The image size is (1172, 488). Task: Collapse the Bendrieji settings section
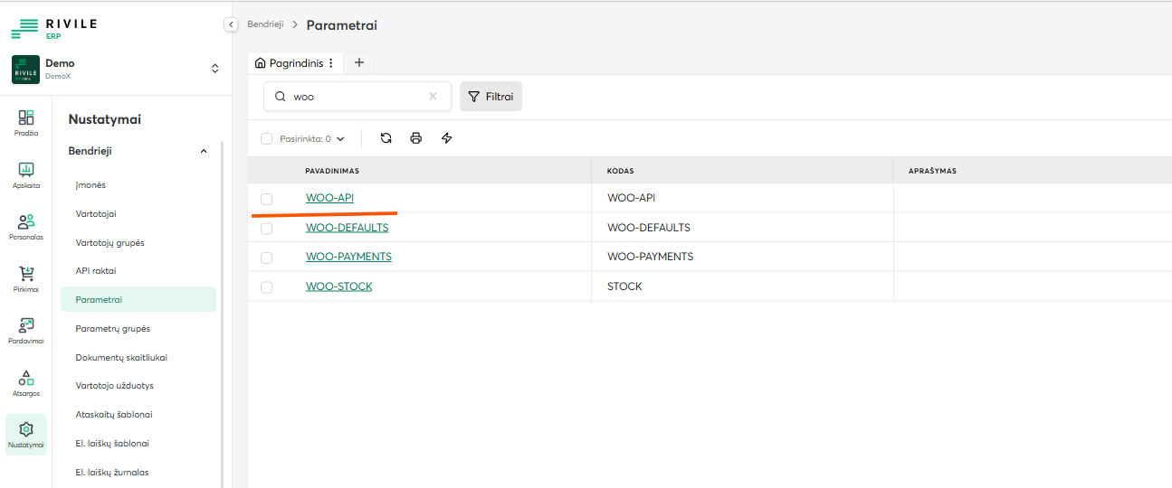tap(204, 152)
